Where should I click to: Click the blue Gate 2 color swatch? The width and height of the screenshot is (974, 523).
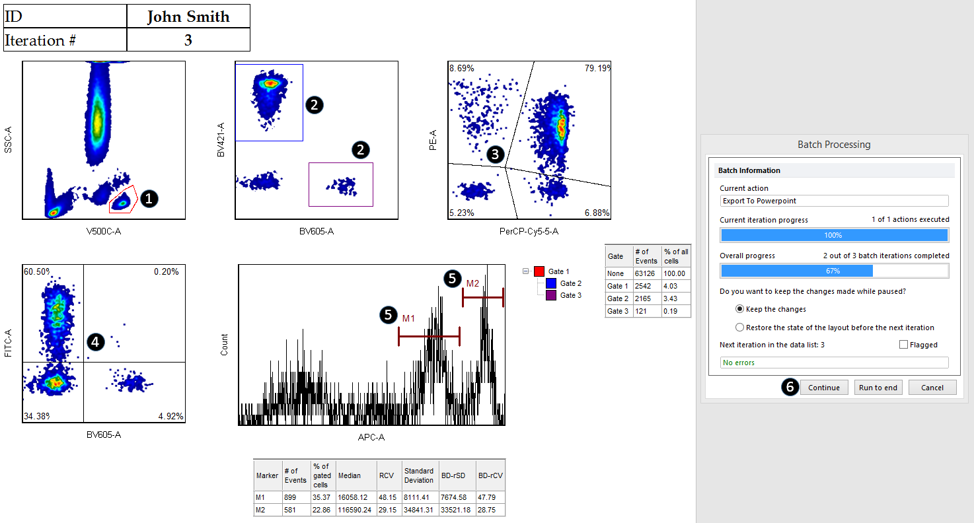tap(551, 283)
